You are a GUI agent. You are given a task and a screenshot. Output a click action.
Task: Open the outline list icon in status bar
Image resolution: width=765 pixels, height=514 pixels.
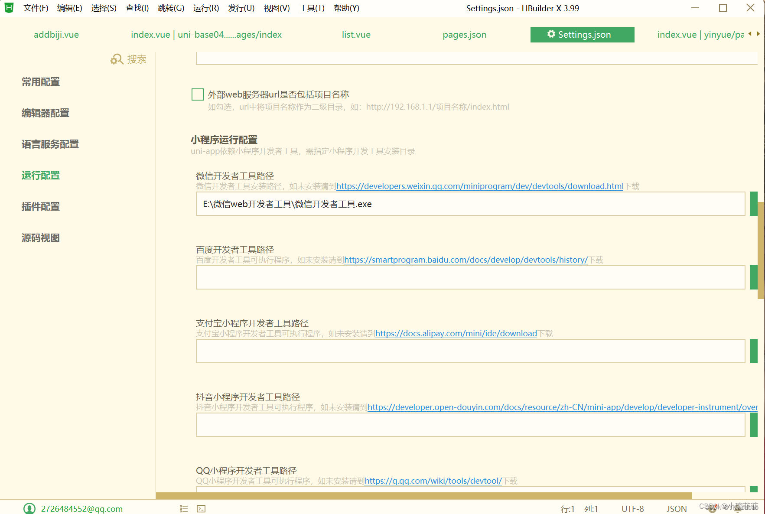point(184,509)
